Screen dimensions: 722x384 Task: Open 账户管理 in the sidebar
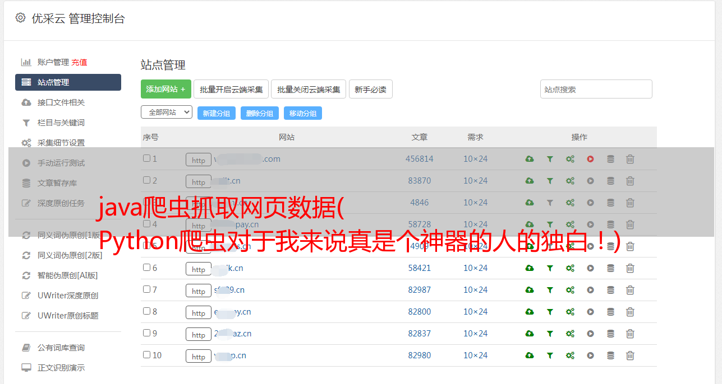point(53,62)
